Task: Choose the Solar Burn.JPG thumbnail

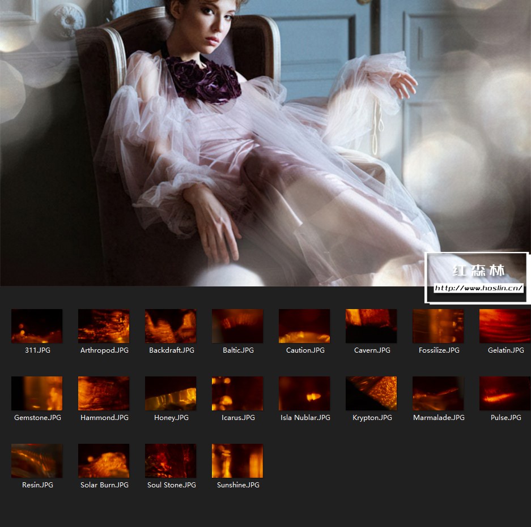Action: click(104, 461)
